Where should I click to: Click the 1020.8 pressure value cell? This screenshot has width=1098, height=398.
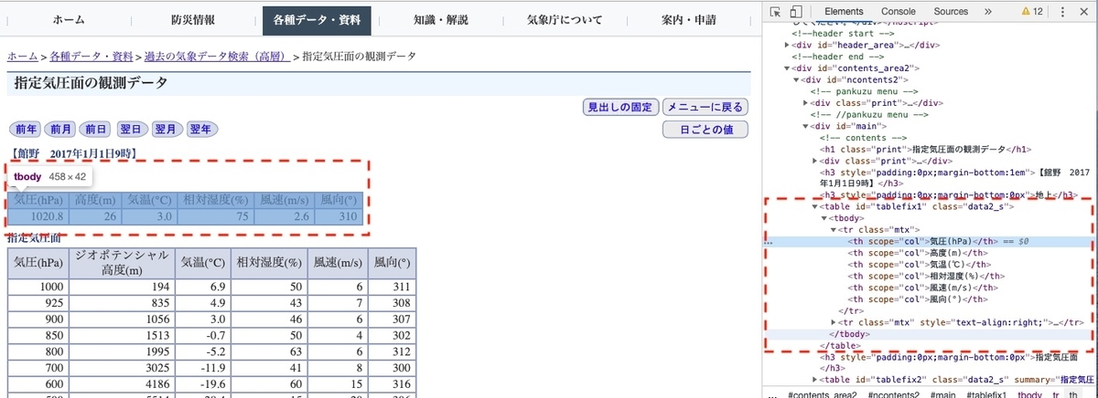[38, 216]
